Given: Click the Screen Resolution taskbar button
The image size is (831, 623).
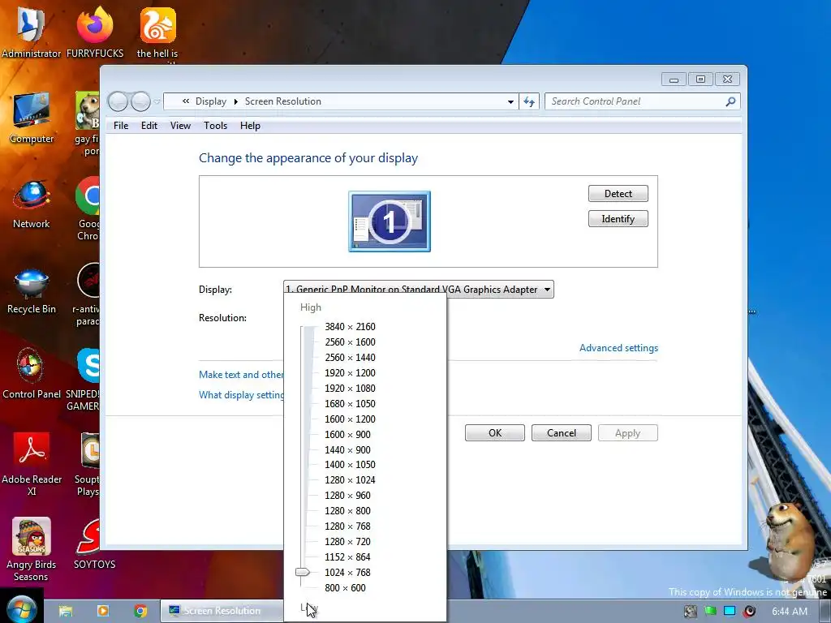Looking at the screenshot, I should 222,611.
